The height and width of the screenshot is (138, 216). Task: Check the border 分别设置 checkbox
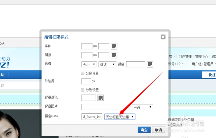[83, 73]
